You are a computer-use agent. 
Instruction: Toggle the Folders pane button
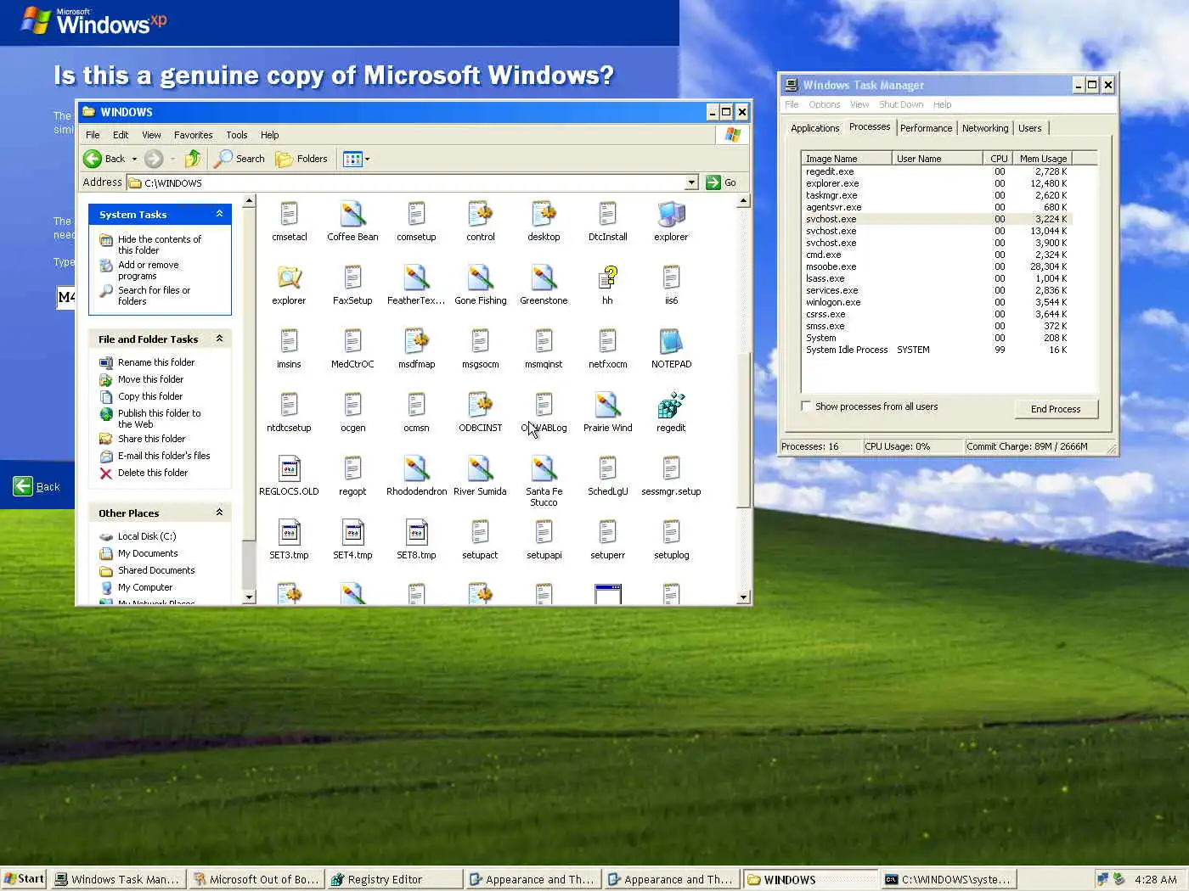(x=301, y=159)
